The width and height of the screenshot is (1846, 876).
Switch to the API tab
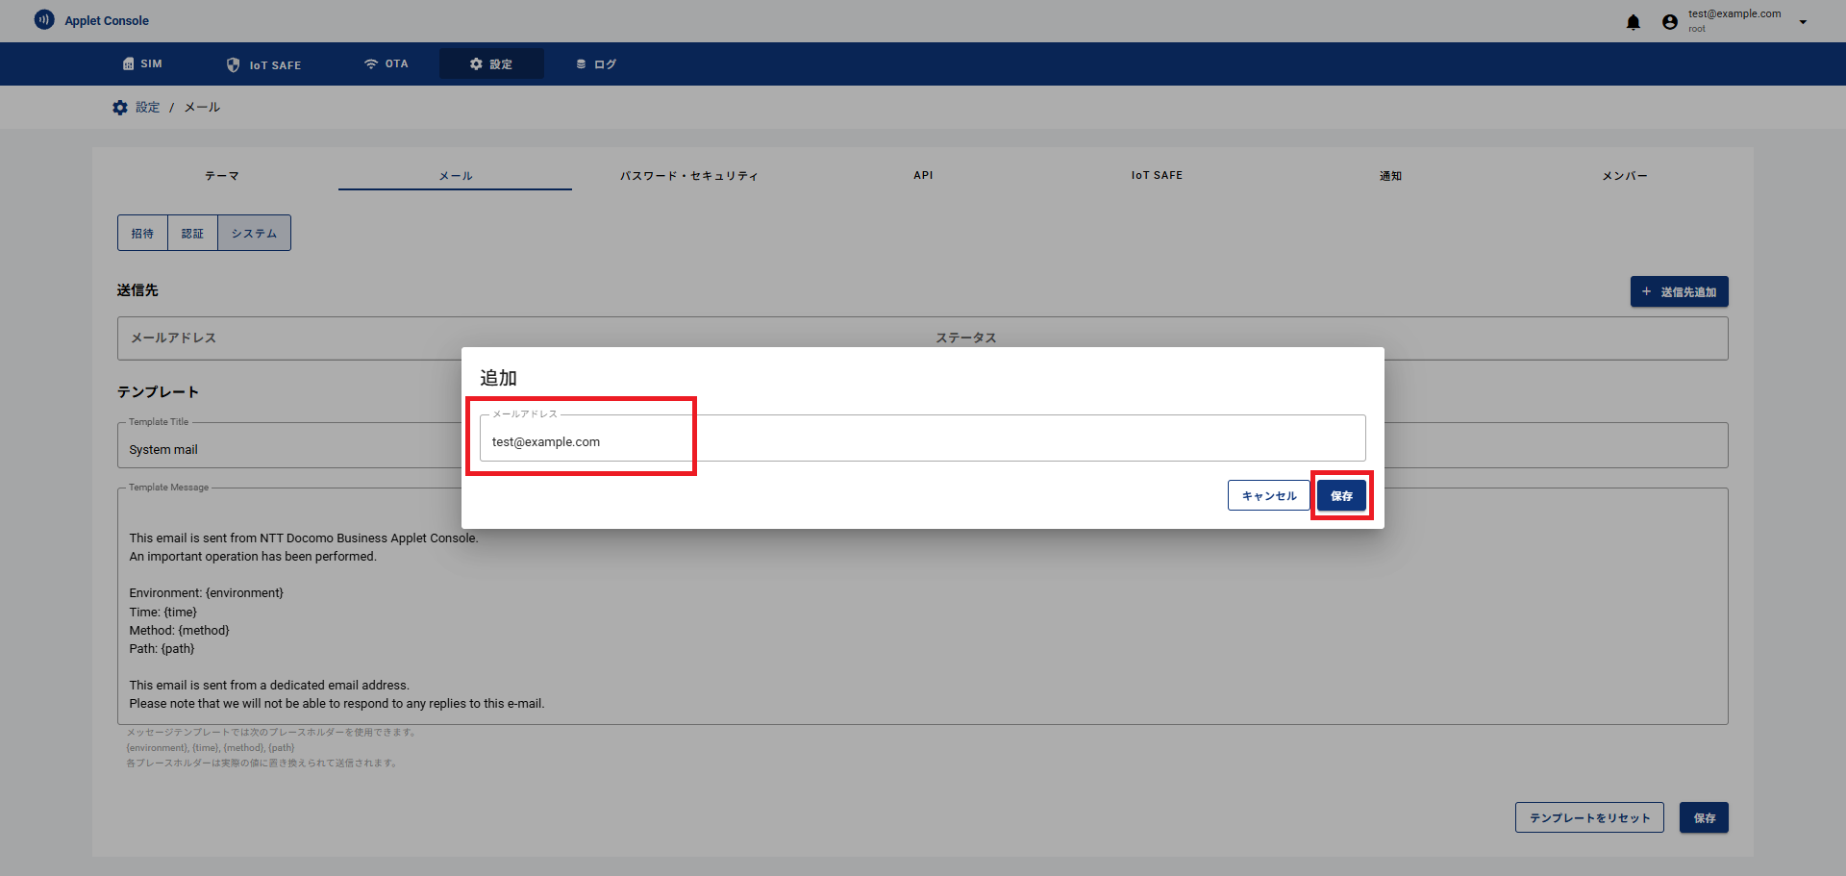click(923, 175)
